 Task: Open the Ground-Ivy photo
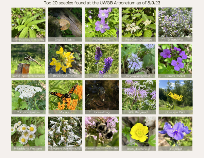pos(175,25)
